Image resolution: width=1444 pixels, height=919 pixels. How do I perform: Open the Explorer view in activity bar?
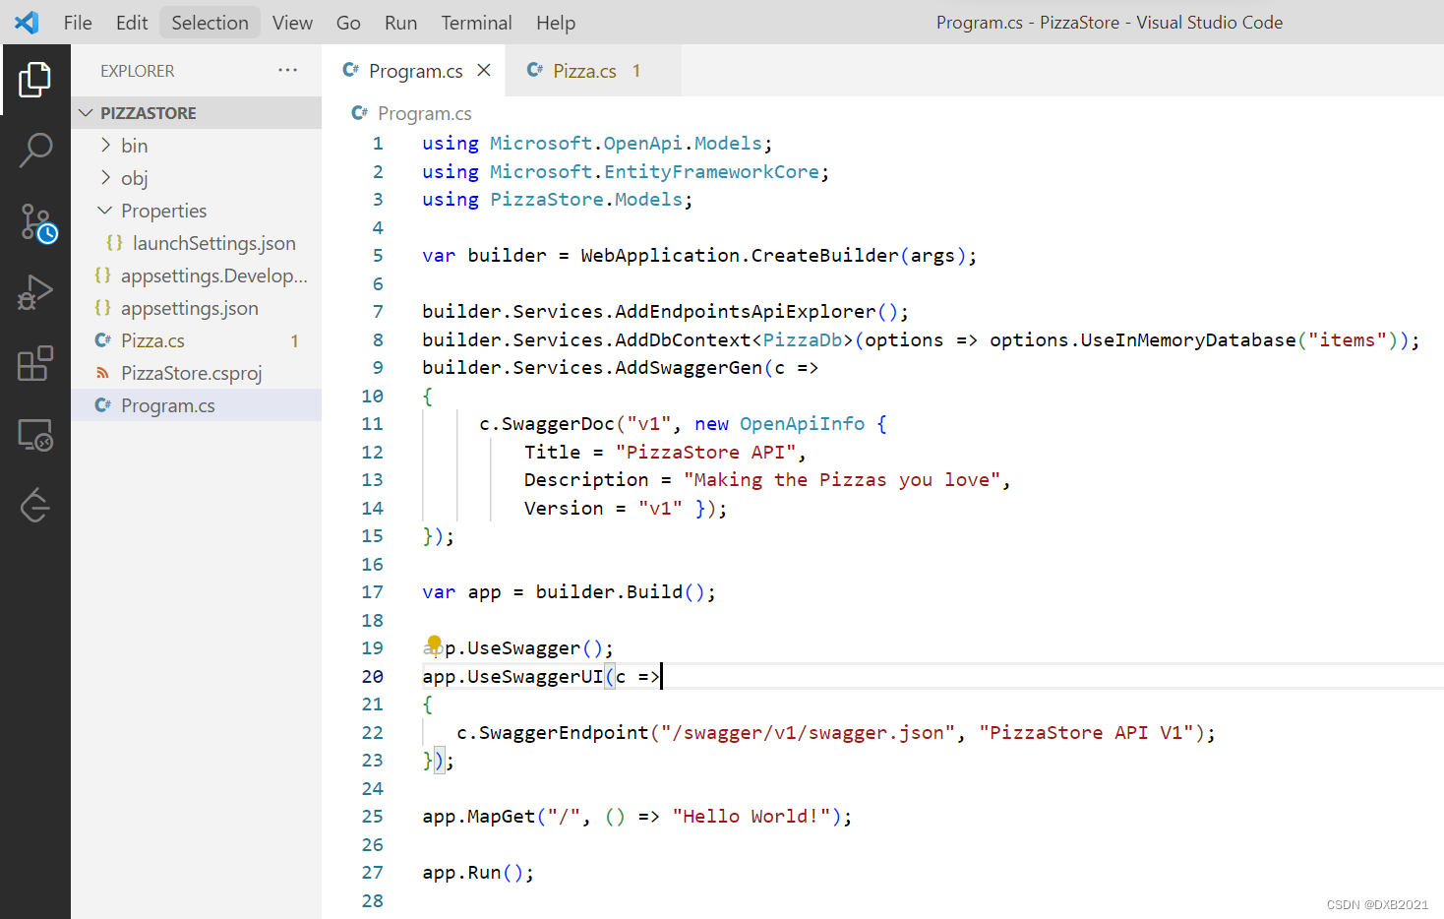pyautogui.click(x=35, y=80)
